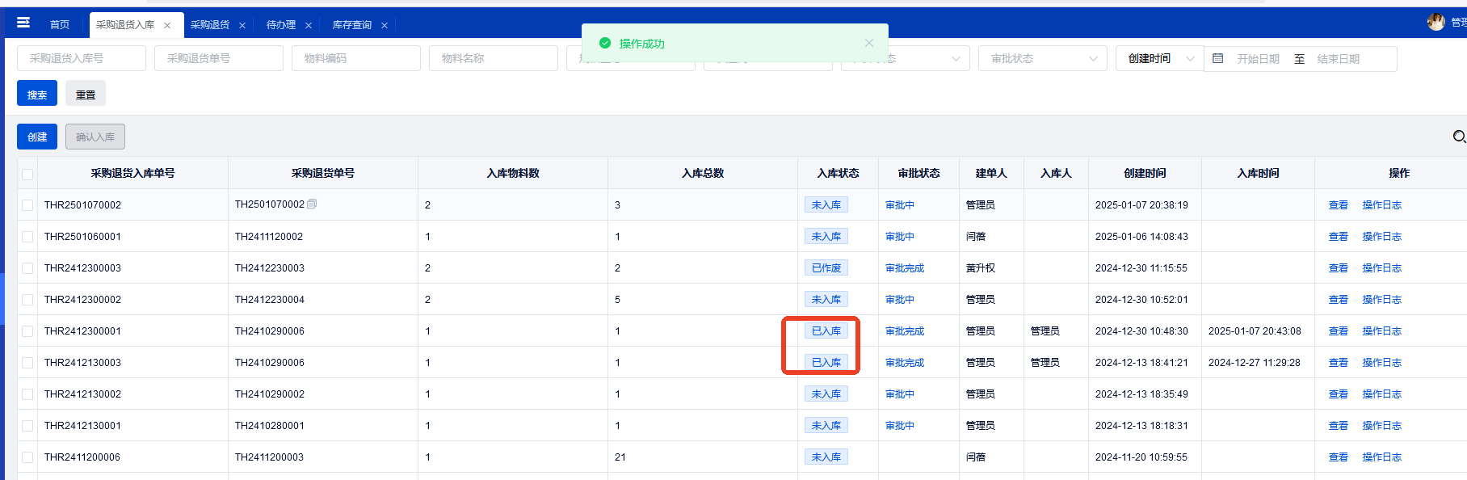View details of THR2501060001
This screenshot has width=1467, height=480.
(1339, 237)
